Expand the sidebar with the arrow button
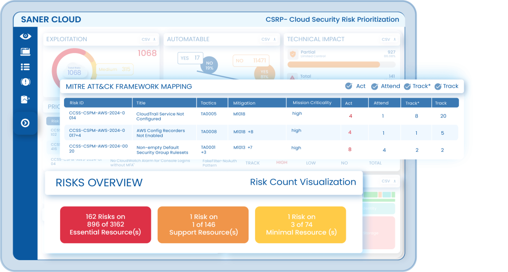This screenshot has width=508, height=272. coord(25,123)
